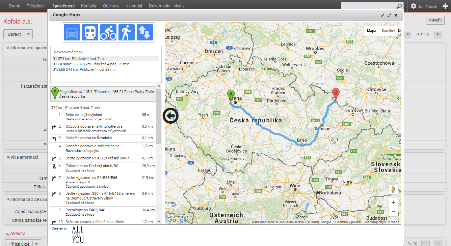Click directions scrollbar down arrow

point(159,221)
